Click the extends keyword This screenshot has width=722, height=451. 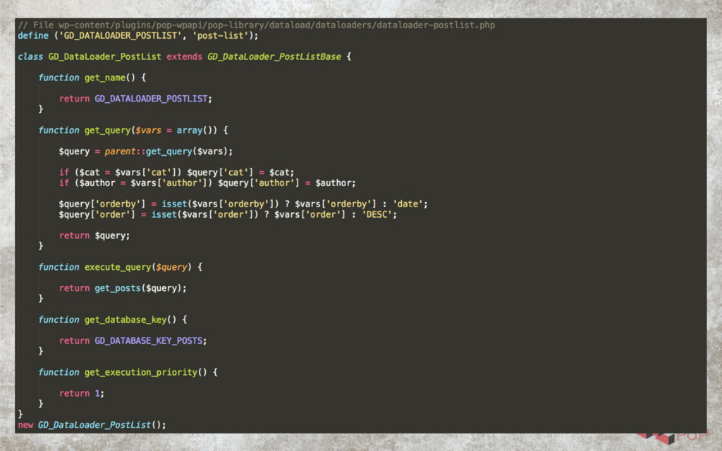184,56
